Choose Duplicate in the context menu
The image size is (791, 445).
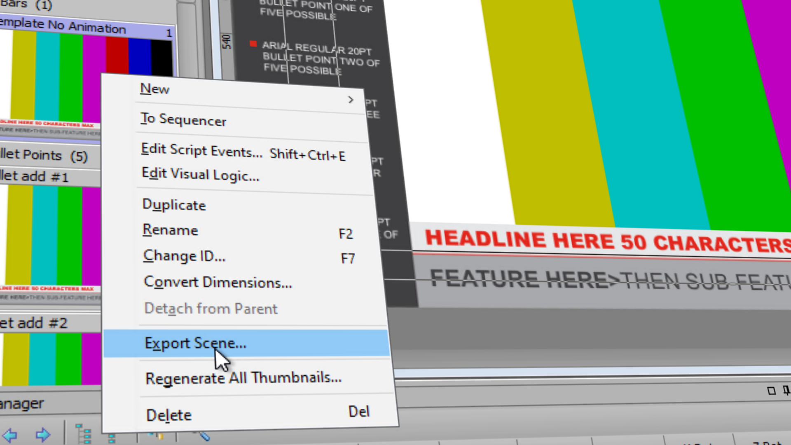[174, 205]
